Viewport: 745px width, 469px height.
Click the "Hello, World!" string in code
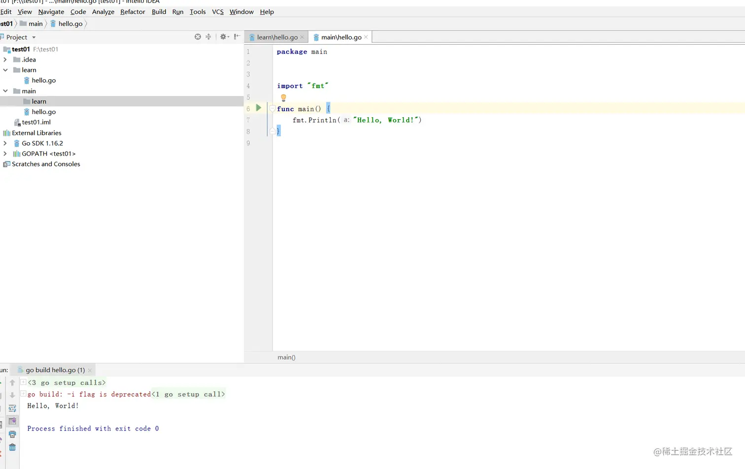386,120
